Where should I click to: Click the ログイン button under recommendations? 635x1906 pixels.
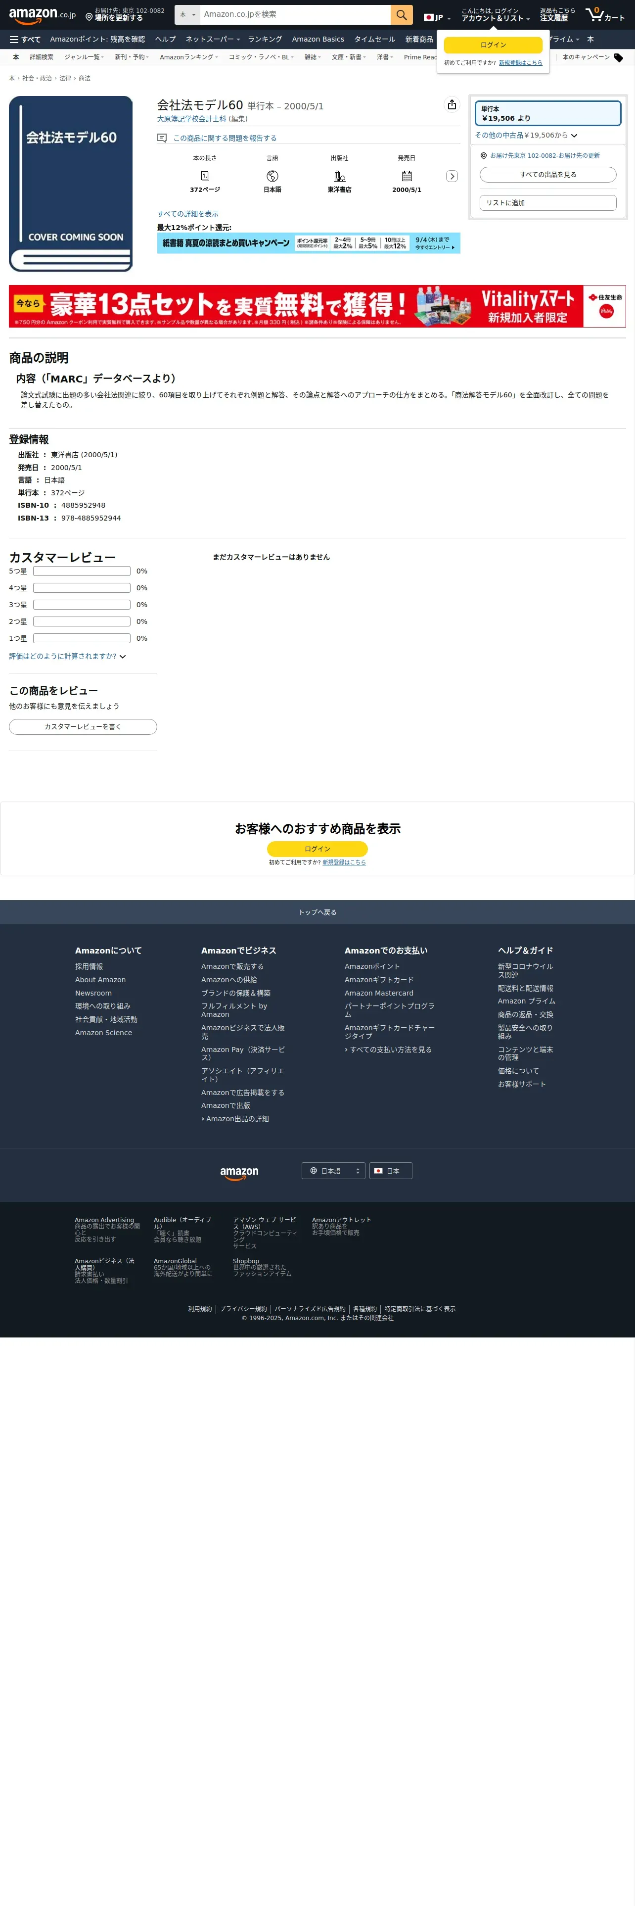pos(317,849)
